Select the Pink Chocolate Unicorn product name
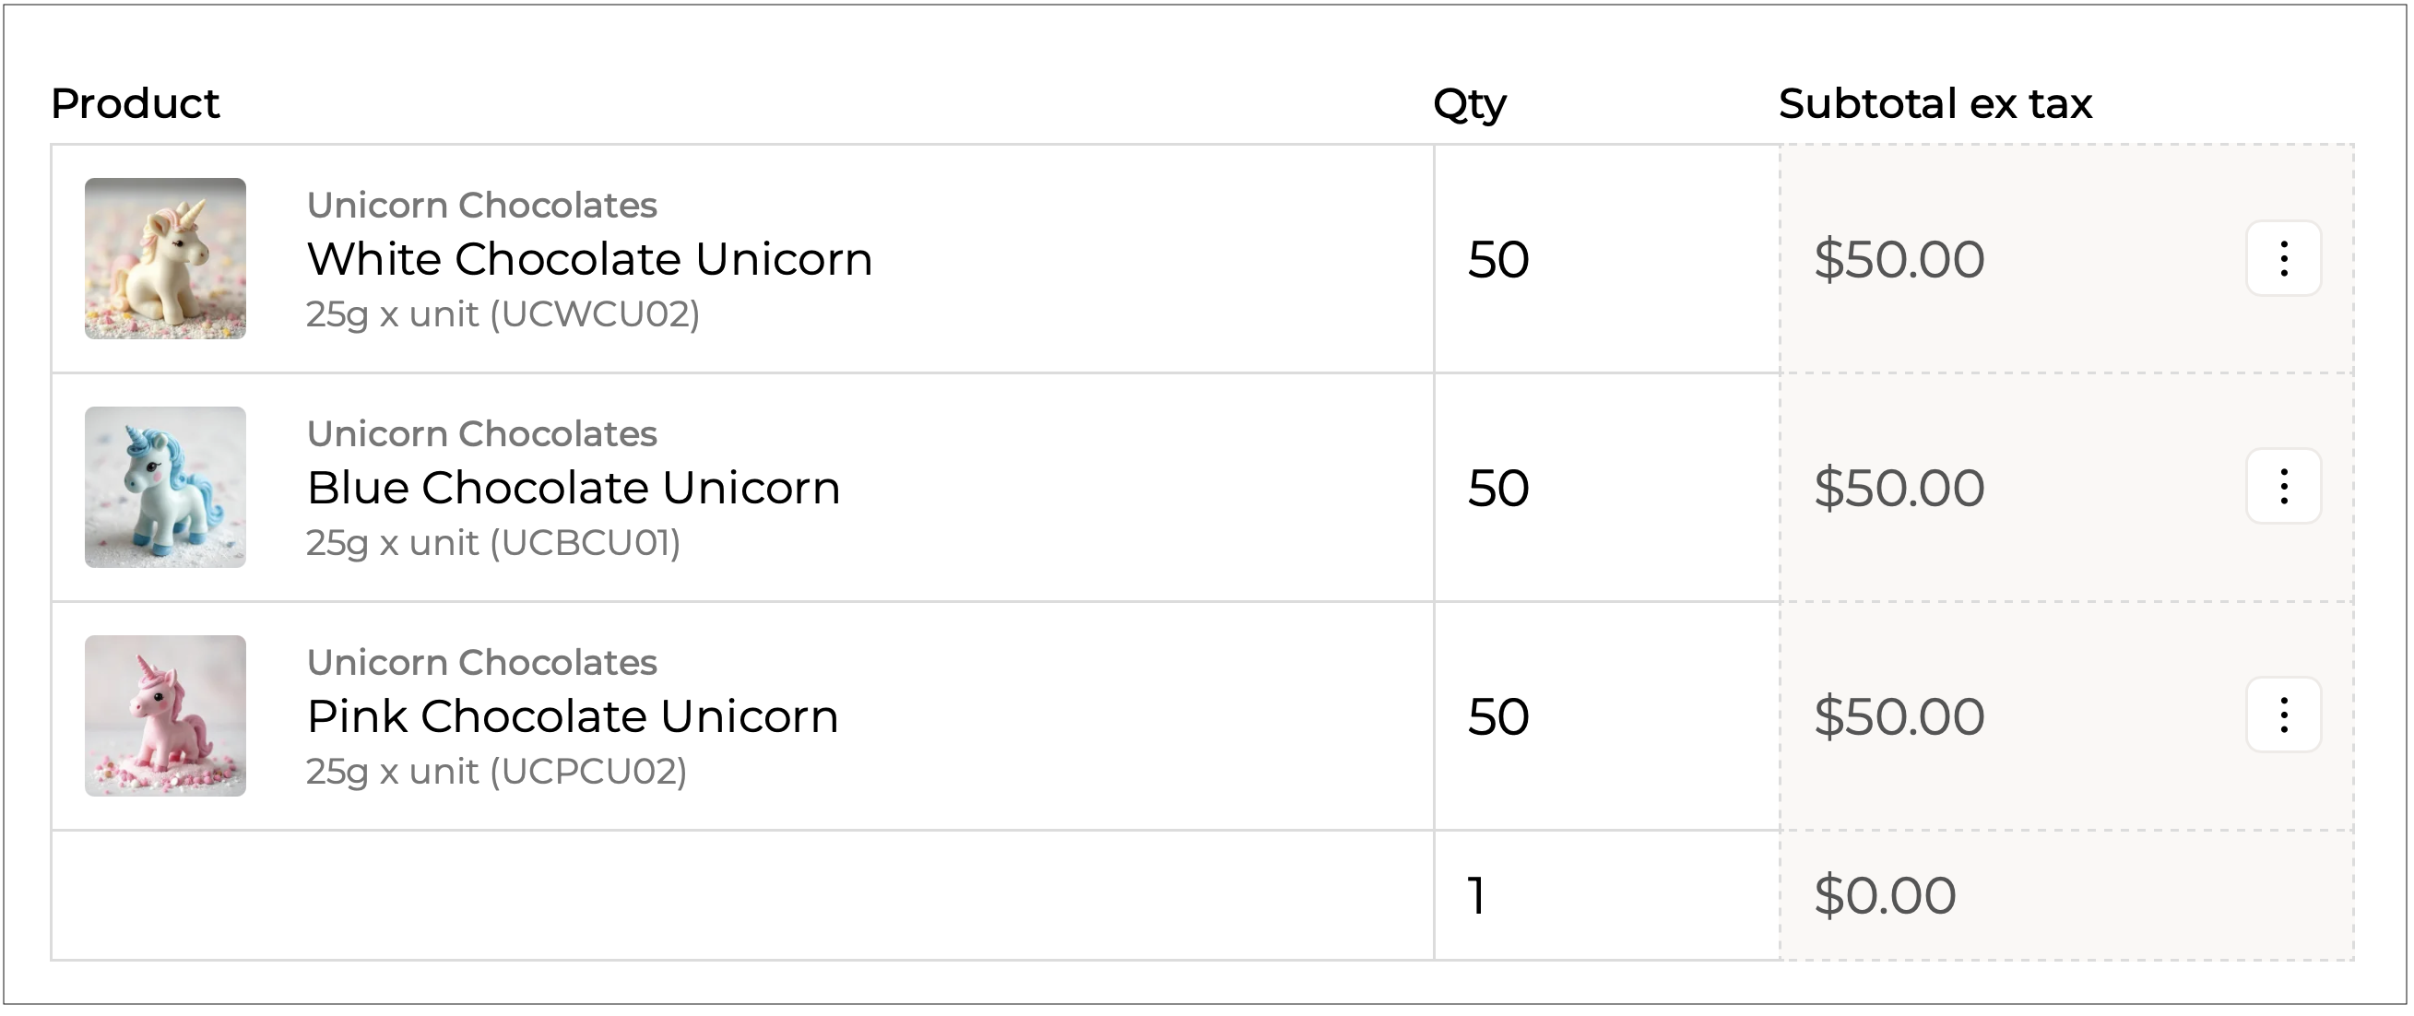 [573, 717]
